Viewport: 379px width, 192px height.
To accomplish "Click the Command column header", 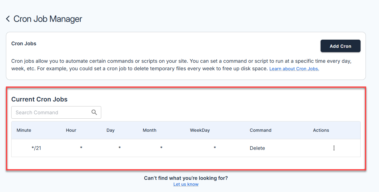I will 260,130.
